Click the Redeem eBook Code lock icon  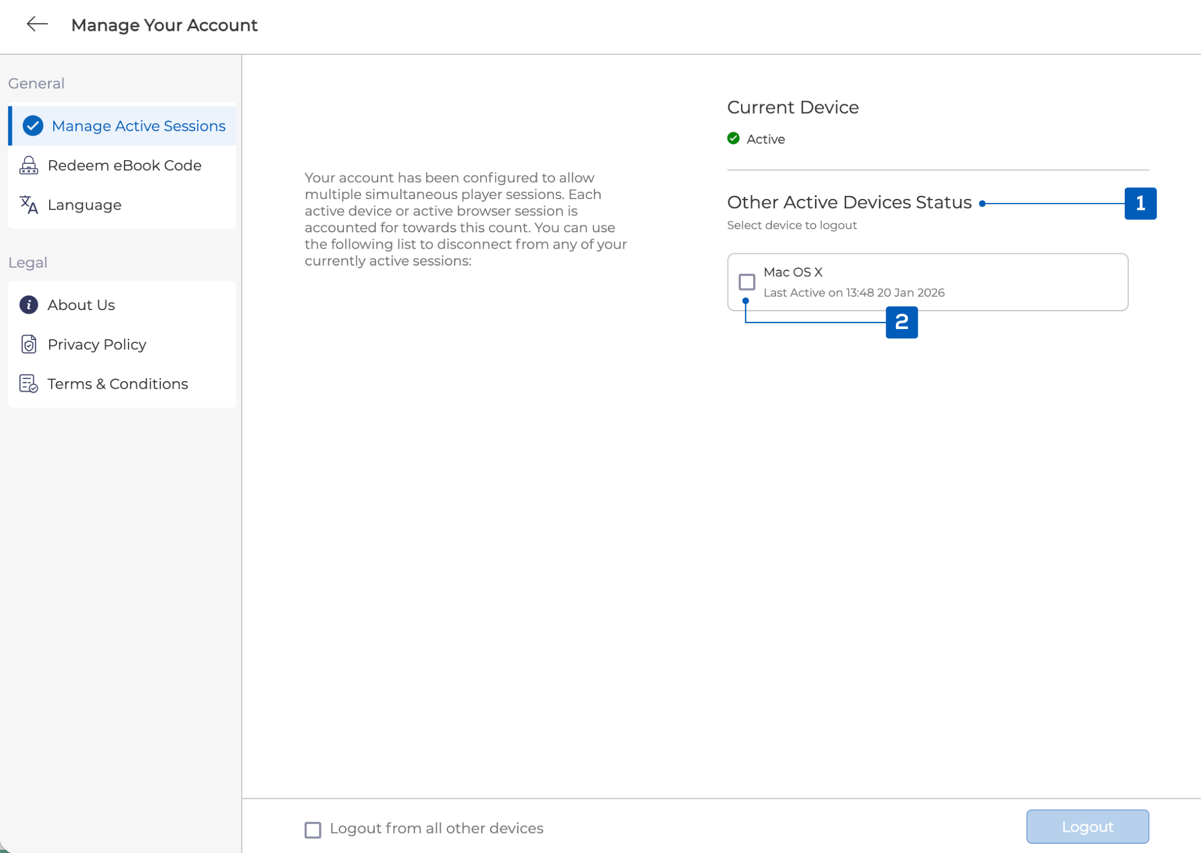point(29,165)
